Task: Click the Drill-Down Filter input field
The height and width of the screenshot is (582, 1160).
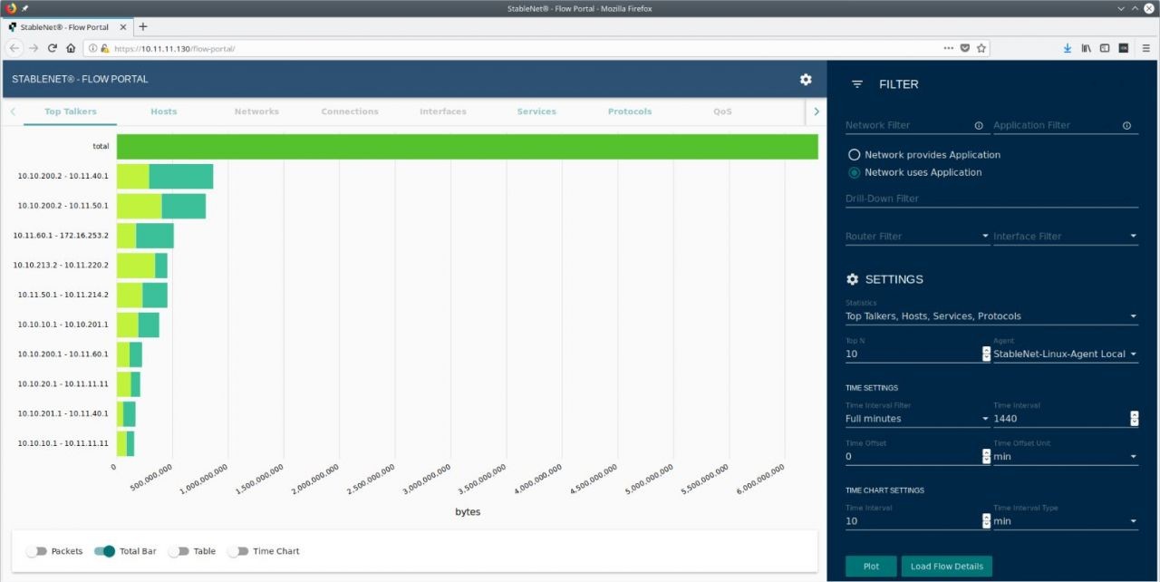Action: (991, 199)
